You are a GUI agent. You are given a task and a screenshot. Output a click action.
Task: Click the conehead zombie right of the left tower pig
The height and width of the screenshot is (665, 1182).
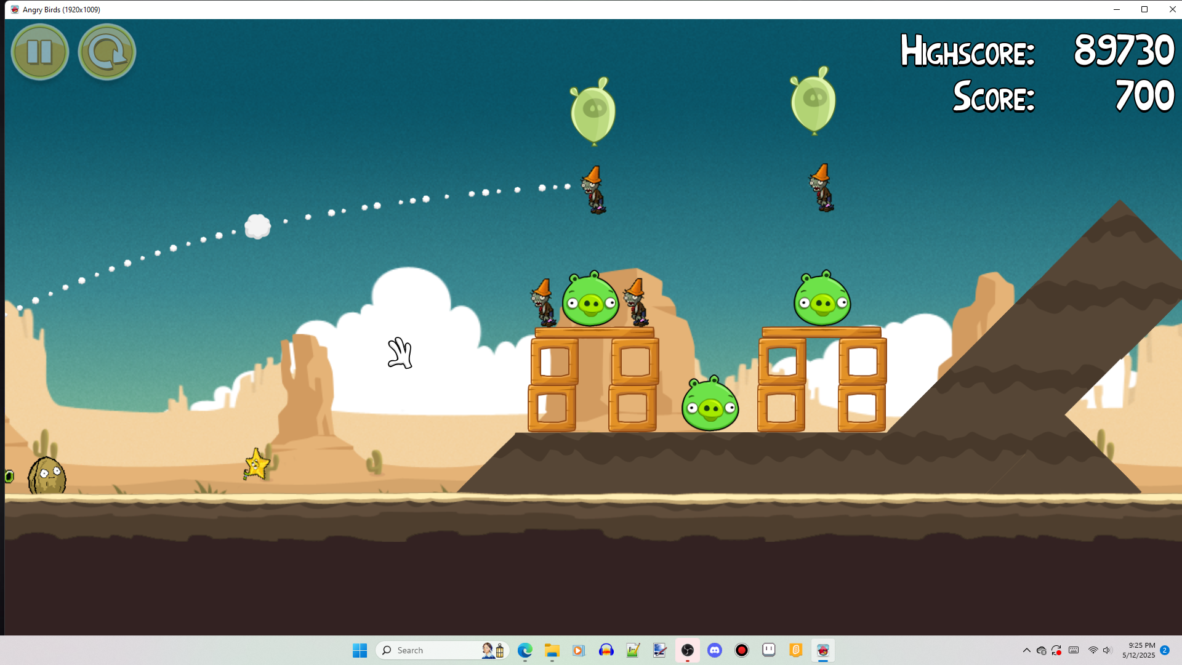pos(635,302)
